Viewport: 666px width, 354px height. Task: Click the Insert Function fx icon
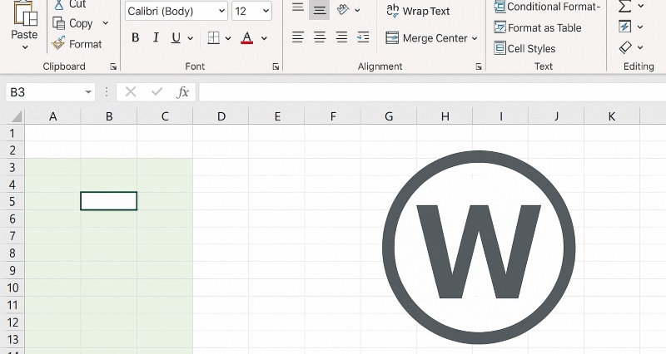182,92
